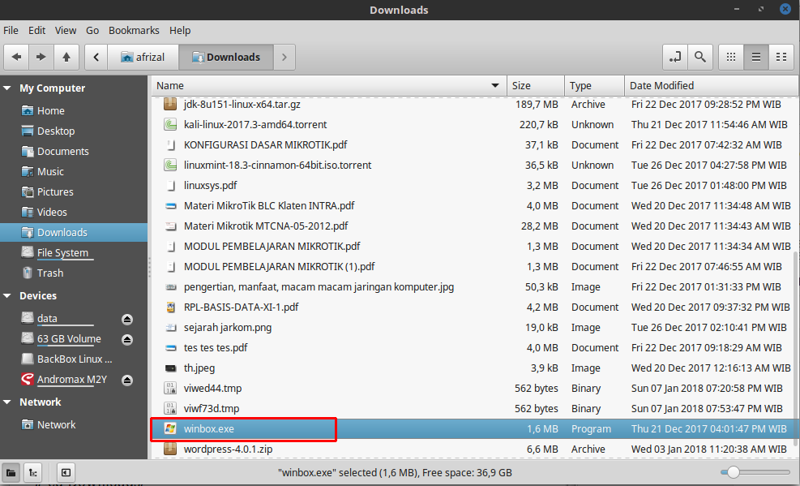Open the Bookmarks menu
The image size is (800, 486).
pos(134,31)
